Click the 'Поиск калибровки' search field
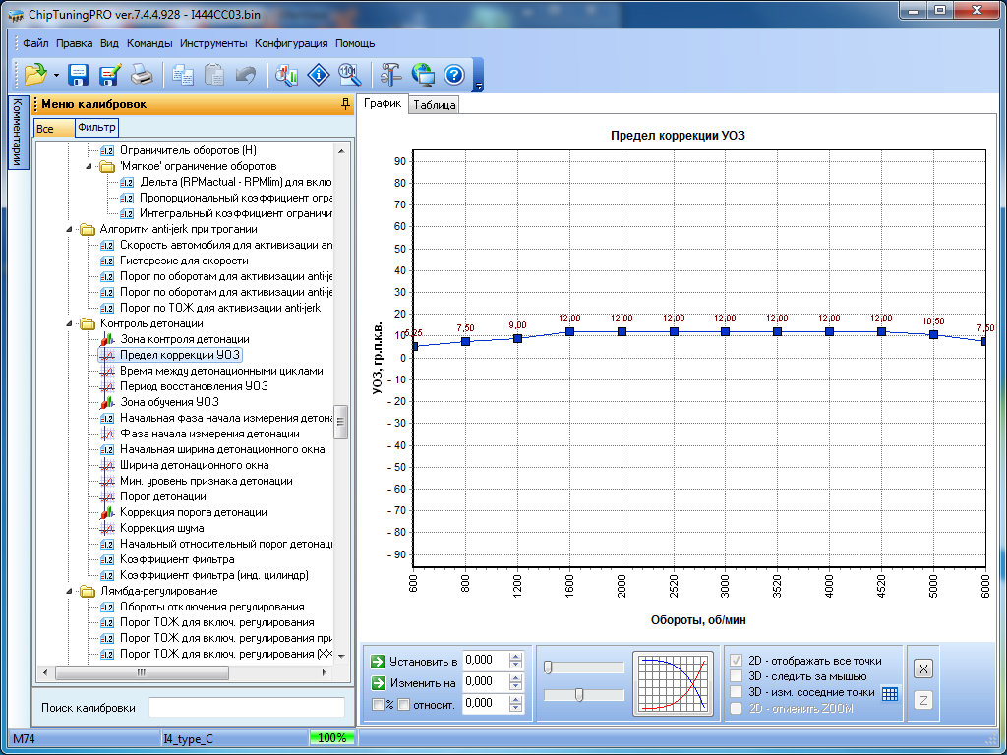The height and width of the screenshot is (755, 1007). [246, 708]
